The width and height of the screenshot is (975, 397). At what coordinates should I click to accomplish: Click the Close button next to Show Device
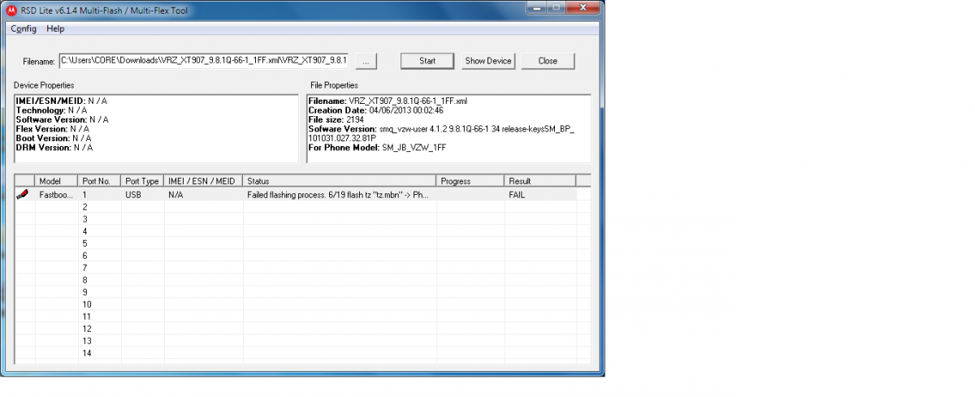point(548,61)
